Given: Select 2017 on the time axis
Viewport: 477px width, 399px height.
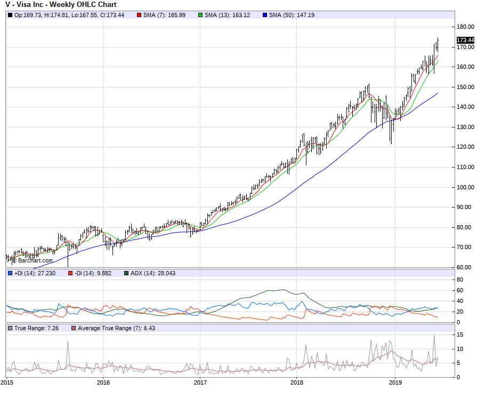Looking at the screenshot, I should pos(200,382).
